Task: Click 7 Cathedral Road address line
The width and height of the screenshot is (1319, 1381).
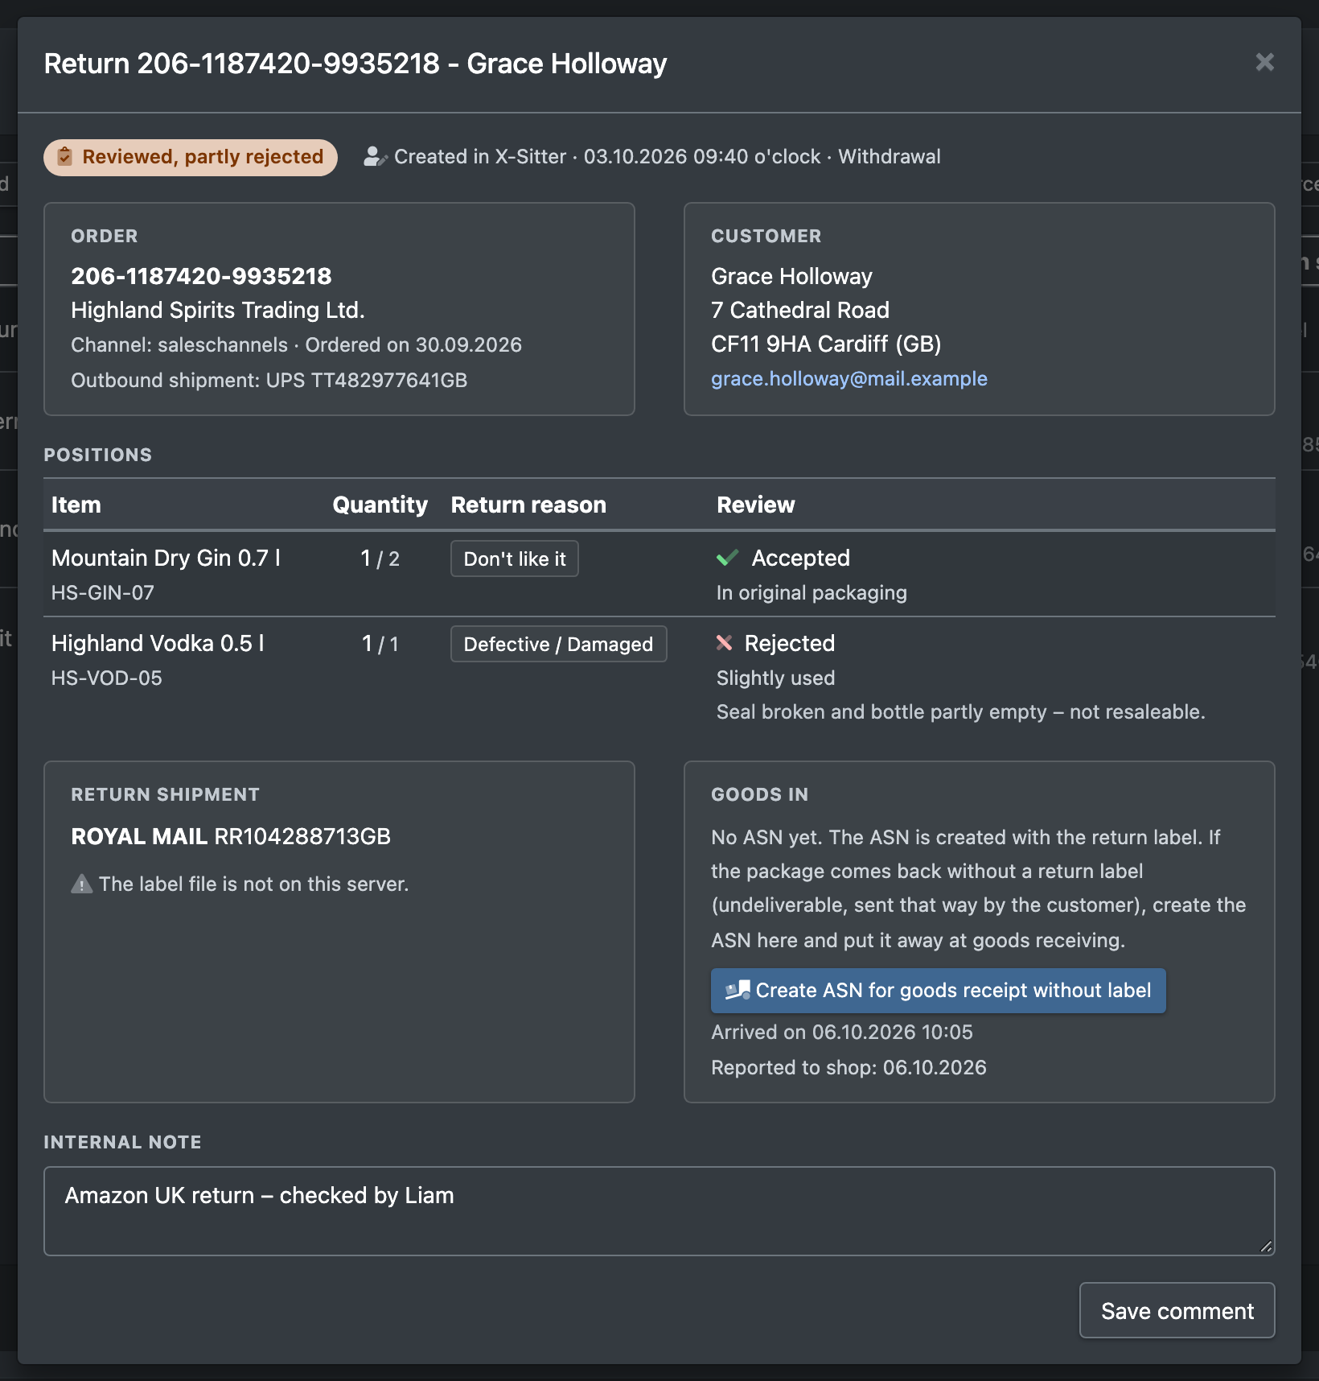Action: [x=800, y=310]
